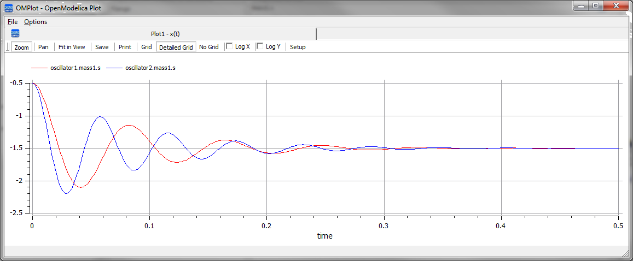The height and width of the screenshot is (261, 633).
Task: Click the OMPlot icon beside the Plot1 tab
Action: [x=15, y=33]
